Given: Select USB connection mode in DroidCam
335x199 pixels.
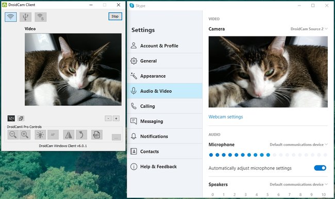Looking at the screenshot, I should [x=25, y=17].
